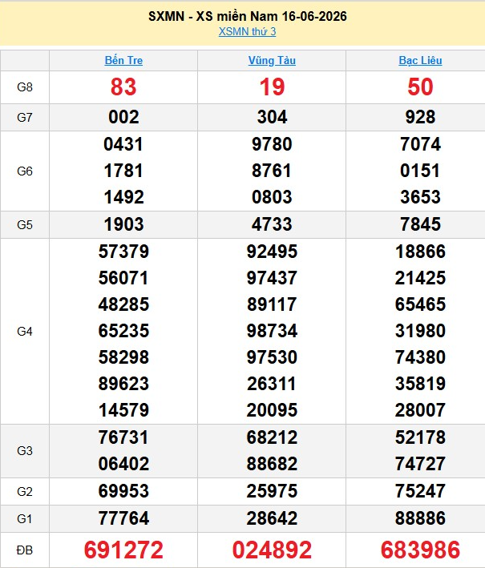Select G6 number 1492
The image size is (485, 568).
(x=123, y=197)
